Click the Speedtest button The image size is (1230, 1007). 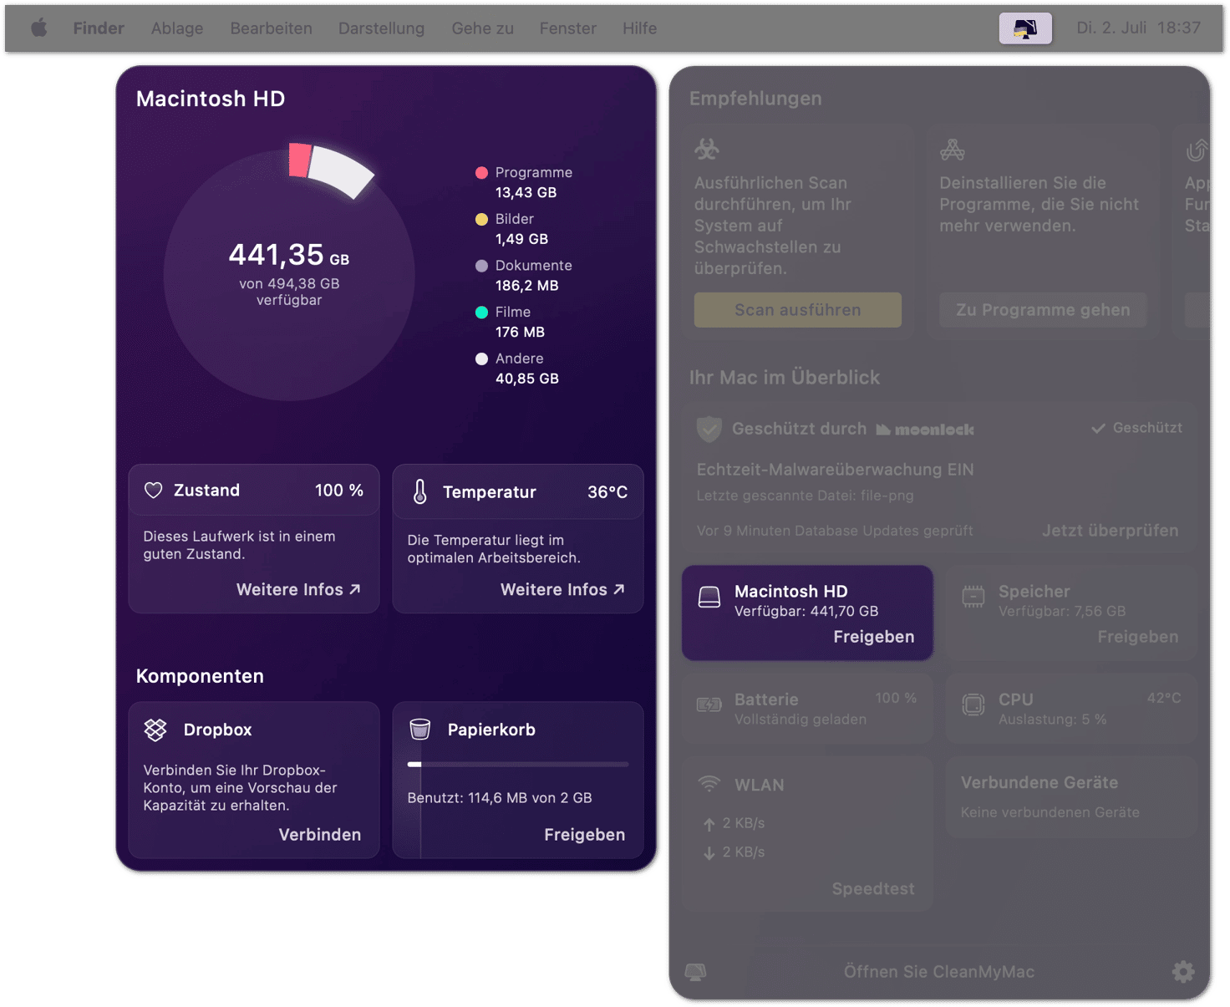click(x=873, y=889)
